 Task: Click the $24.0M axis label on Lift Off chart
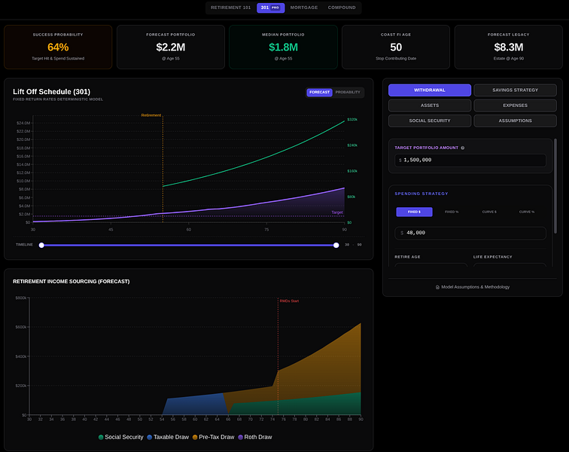pyautogui.click(x=23, y=123)
